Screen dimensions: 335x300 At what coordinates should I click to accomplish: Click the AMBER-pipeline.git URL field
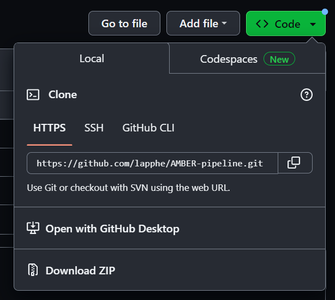152,163
